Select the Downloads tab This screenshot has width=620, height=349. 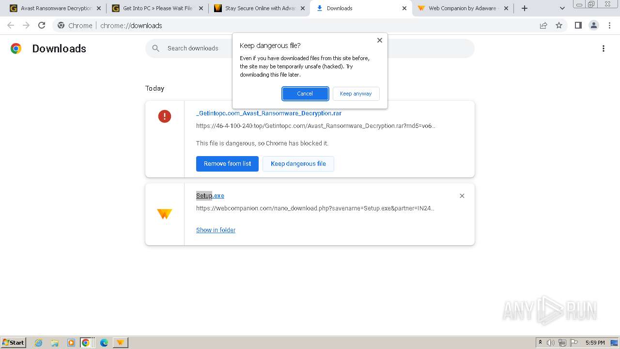tap(361, 8)
